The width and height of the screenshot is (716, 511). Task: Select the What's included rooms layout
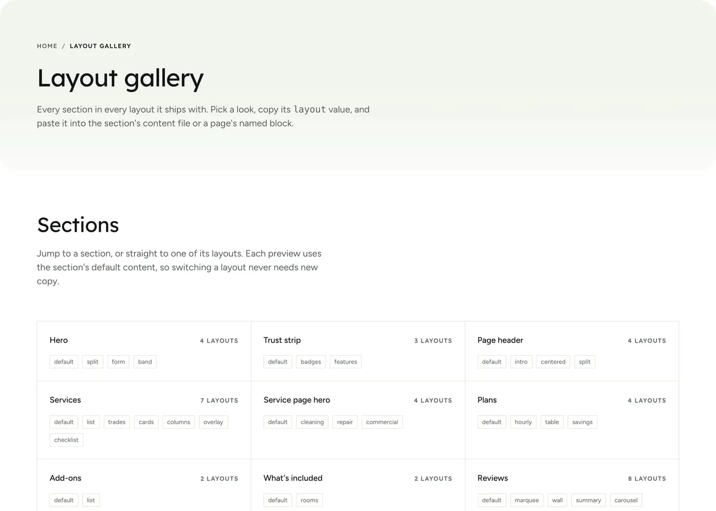click(x=309, y=500)
